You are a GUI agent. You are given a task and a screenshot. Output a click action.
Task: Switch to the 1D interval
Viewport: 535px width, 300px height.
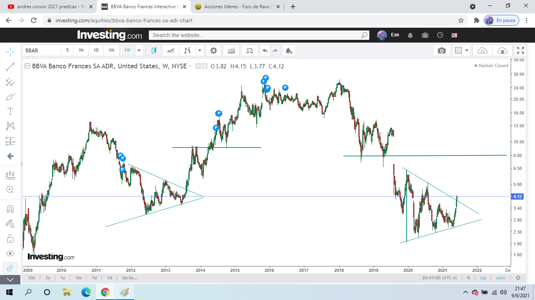pyautogui.click(x=96, y=50)
